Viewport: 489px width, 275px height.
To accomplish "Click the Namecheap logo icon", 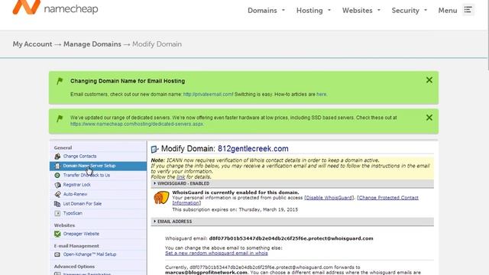I will coord(26,7).
